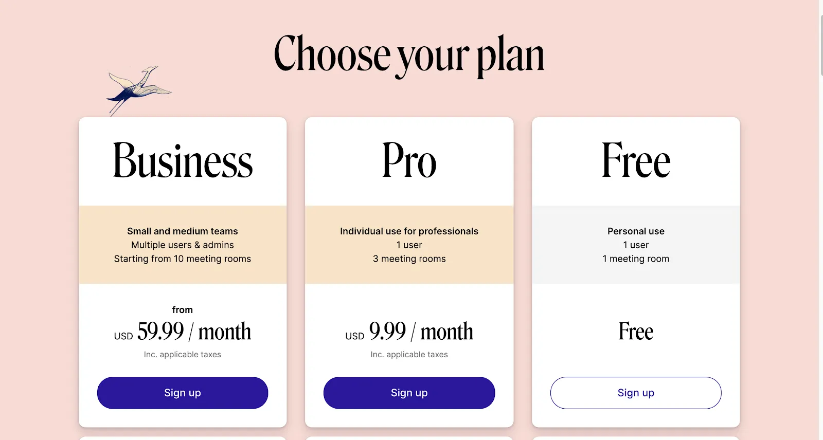Click the "Choose your plan" heading
Viewport: 823px width, 440px height.
pyautogui.click(x=409, y=56)
